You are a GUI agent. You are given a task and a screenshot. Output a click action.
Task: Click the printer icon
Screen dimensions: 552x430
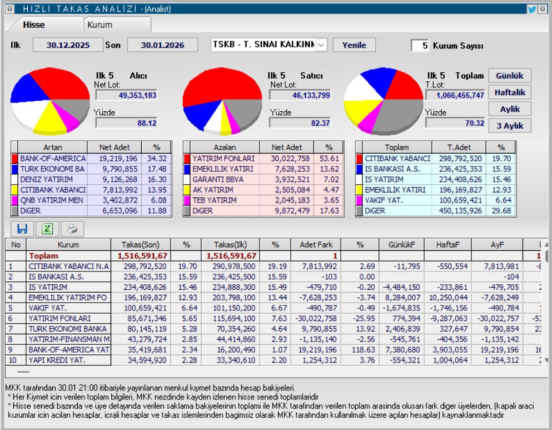point(72,229)
